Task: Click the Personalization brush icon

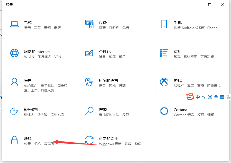Action: click(x=89, y=54)
